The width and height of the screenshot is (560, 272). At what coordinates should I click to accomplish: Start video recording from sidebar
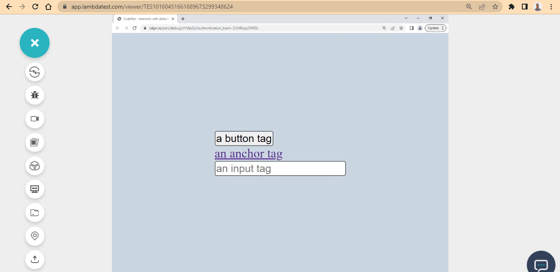tap(35, 119)
